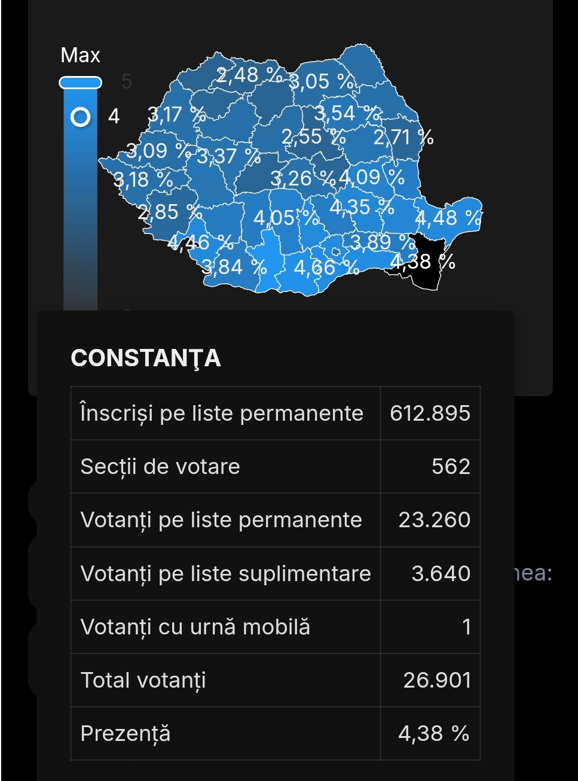Select the Tulcea county showing 4,48 %
This screenshot has width=578, height=781.
pyautogui.click(x=448, y=218)
